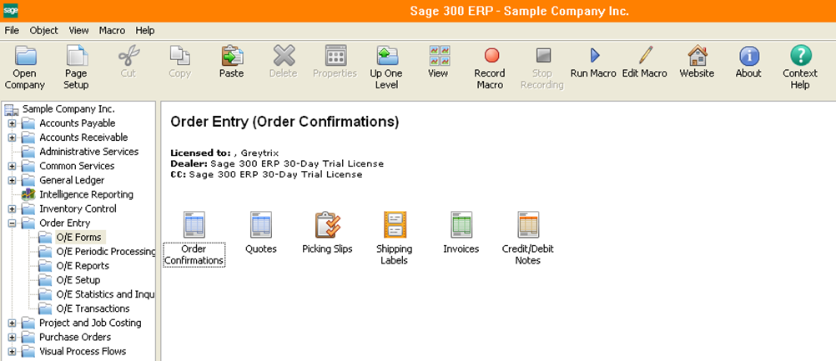Open the Macro menu
This screenshot has width=836, height=361.
112,30
